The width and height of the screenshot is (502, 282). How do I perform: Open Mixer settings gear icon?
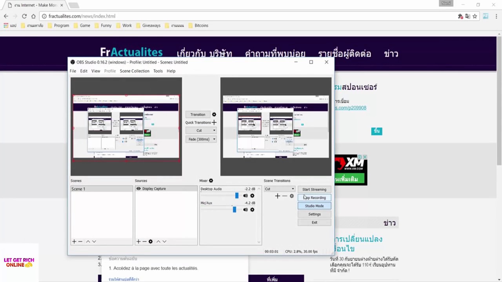click(211, 181)
